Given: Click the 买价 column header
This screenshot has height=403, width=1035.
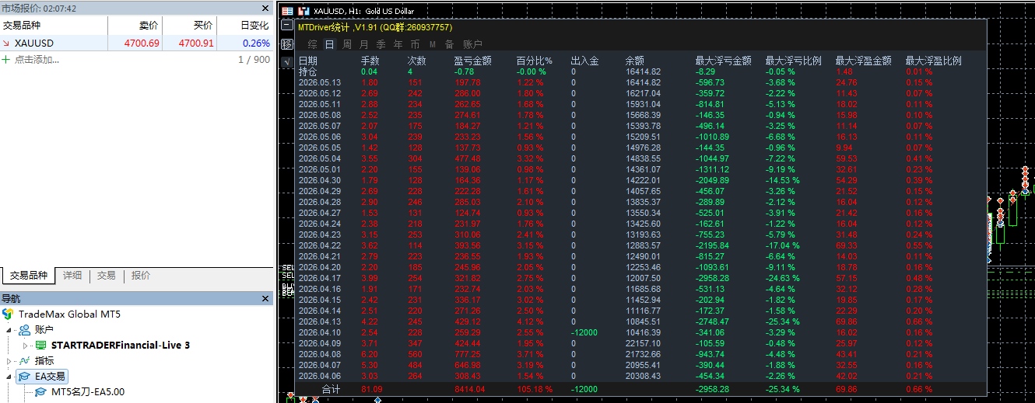Looking at the screenshot, I should (189, 26).
